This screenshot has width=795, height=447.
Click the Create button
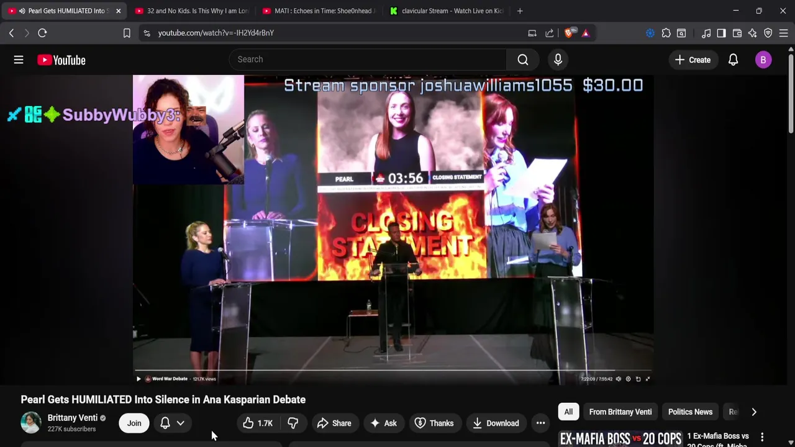(693, 60)
